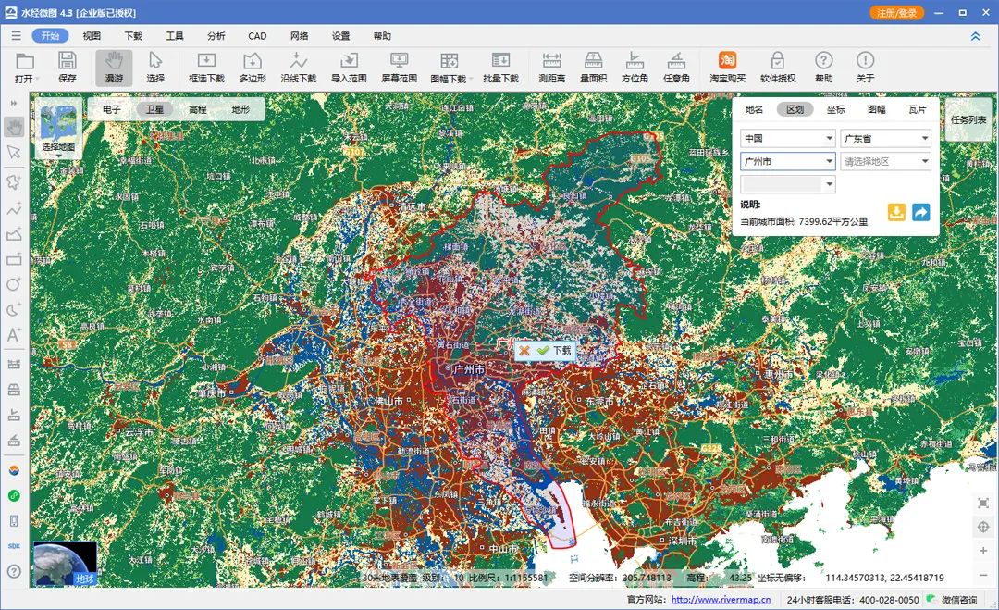
Task: Expand the 选择地图 map chooser
Action: tap(58, 128)
